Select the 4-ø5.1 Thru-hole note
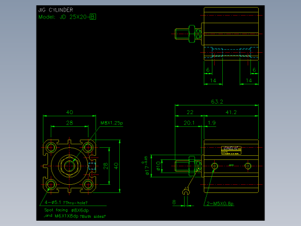This screenshot has width=301, height=226. [x=66, y=202]
